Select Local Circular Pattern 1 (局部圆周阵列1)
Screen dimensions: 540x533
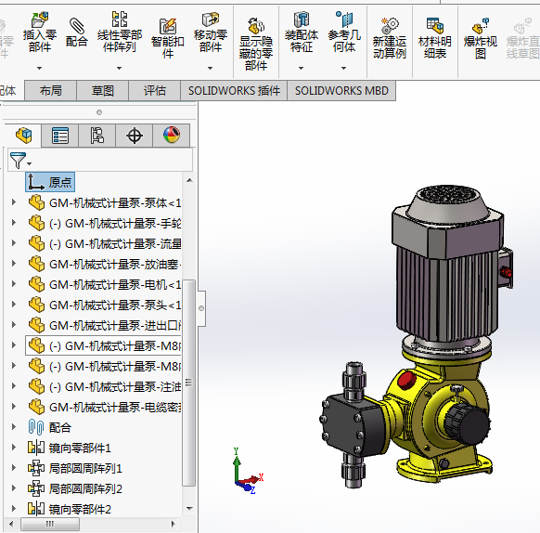(75, 468)
